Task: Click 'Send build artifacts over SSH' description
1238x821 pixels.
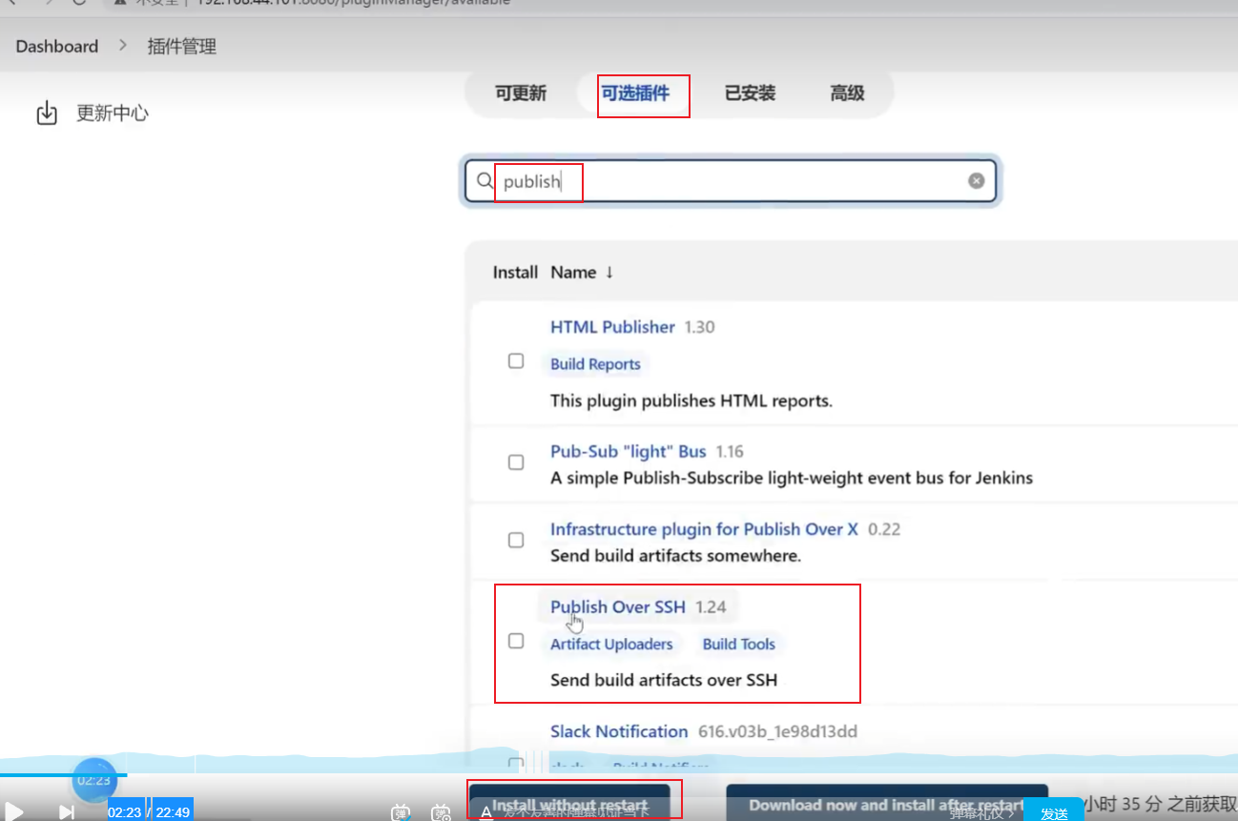Action: (x=664, y=681)
